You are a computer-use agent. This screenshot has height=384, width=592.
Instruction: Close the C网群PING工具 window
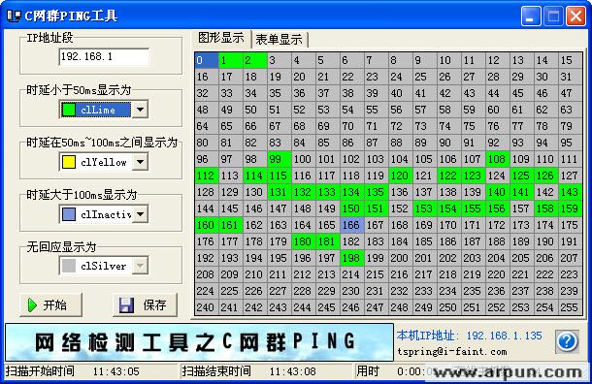[x=576, y=16]
